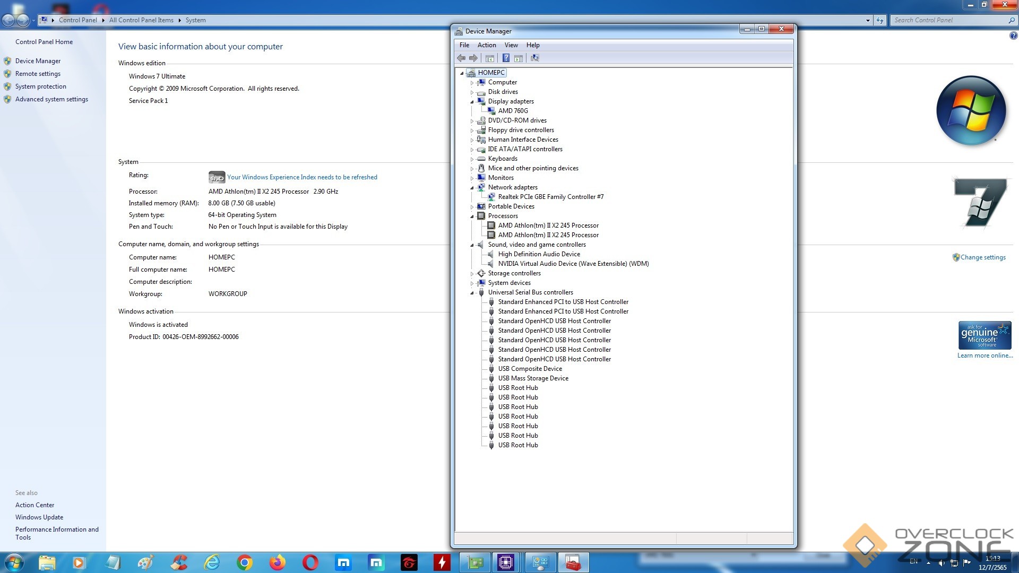Click the Show/Hide Action Pane toolbar icon
The width and height of the screenshot is (1019, 573).
pyautogui.click(x=519, y=58)
